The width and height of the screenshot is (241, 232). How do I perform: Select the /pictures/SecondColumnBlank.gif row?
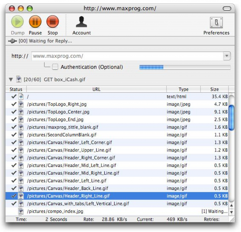coord(117,135)
